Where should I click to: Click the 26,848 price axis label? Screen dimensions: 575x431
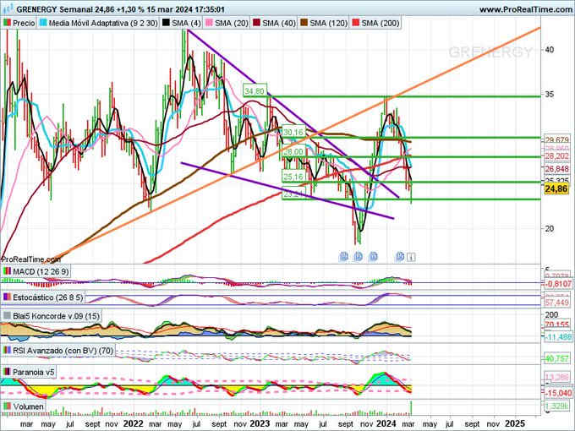[556, 169]
